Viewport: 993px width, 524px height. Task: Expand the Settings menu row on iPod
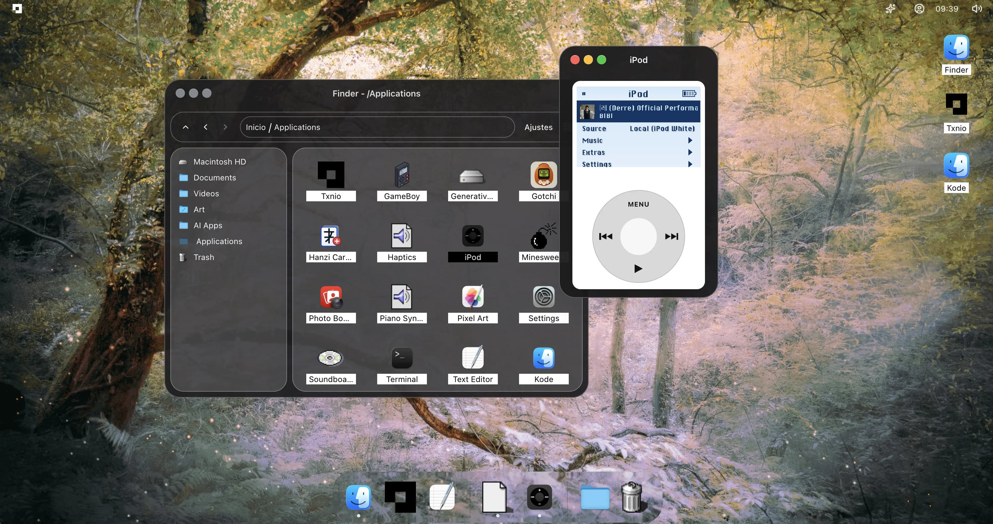coord(638,164)
